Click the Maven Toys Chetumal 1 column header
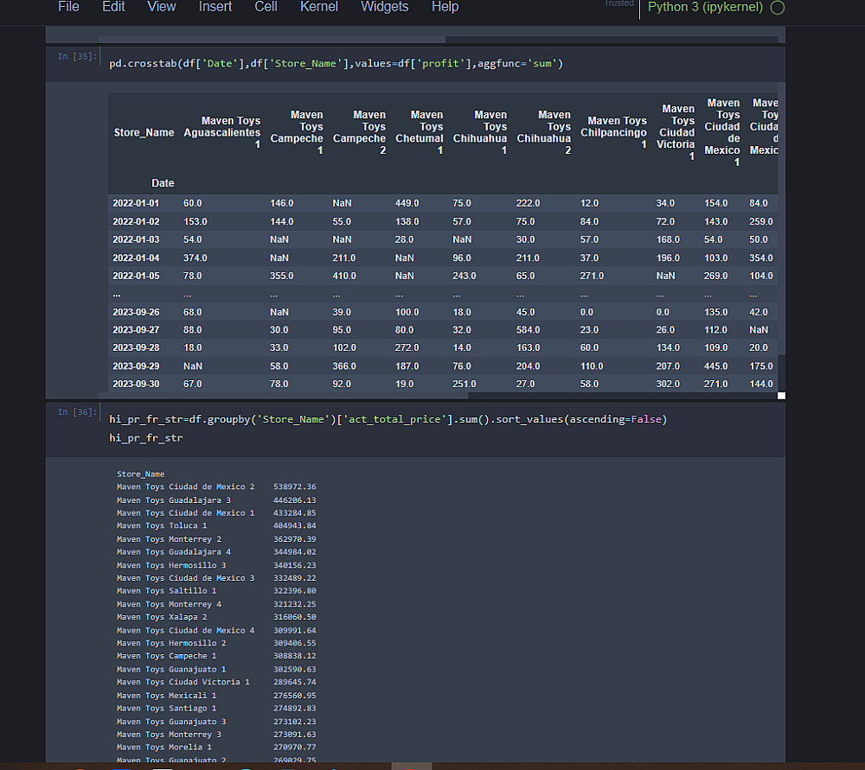Image resolution: width=865 pixels, height=770 pixels. [420, 132]
